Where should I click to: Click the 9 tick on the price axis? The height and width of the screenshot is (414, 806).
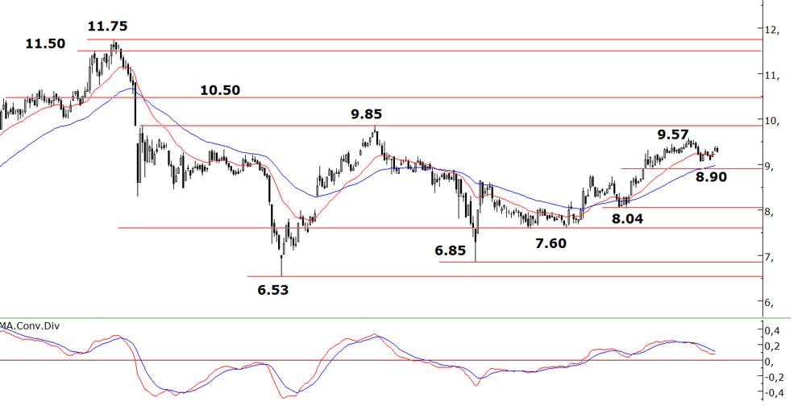[x=768, y=166]
